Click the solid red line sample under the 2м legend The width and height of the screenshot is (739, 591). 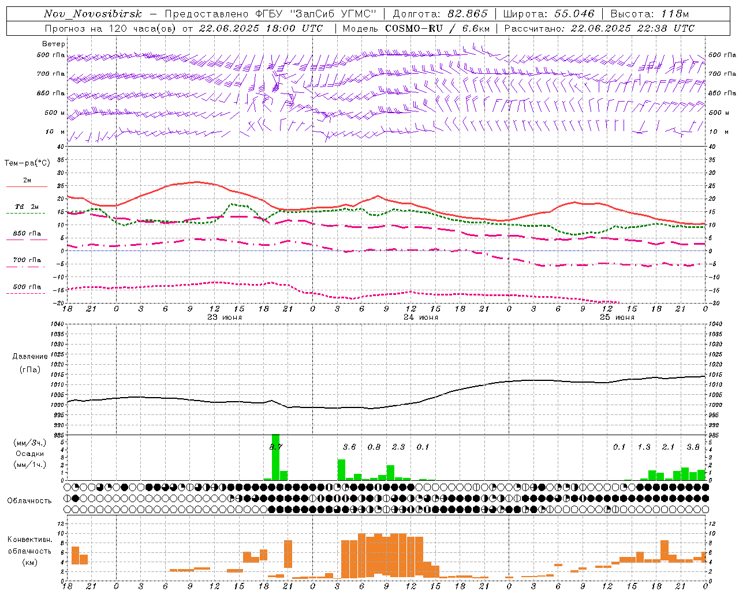point(27,186)
